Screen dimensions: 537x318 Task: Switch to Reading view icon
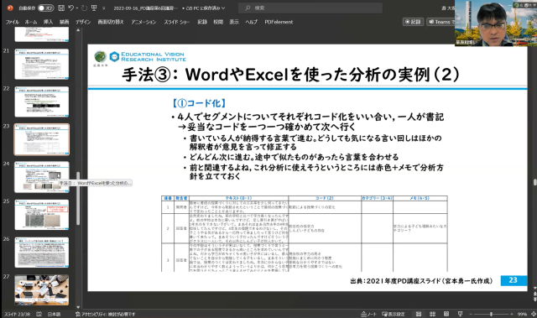tap(446, 314)
